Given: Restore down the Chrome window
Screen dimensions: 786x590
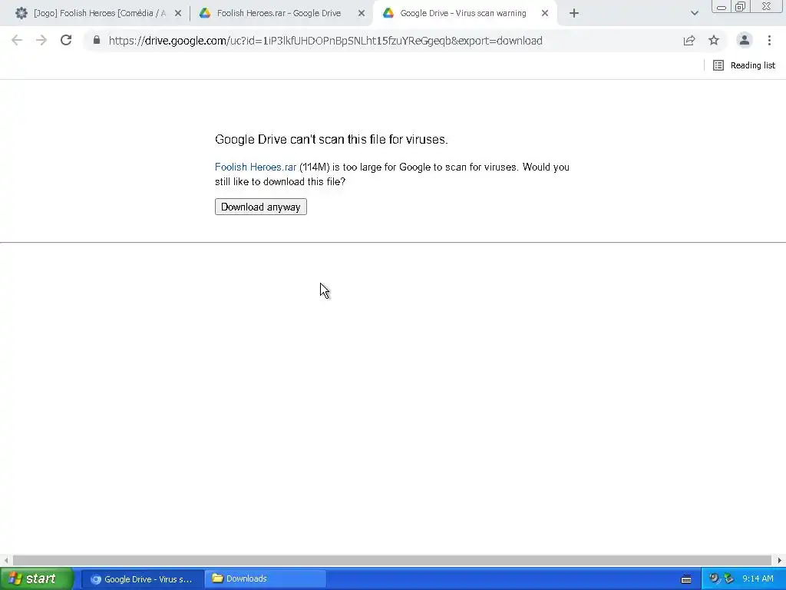Looking at the screenshot, I should (741, 6).
